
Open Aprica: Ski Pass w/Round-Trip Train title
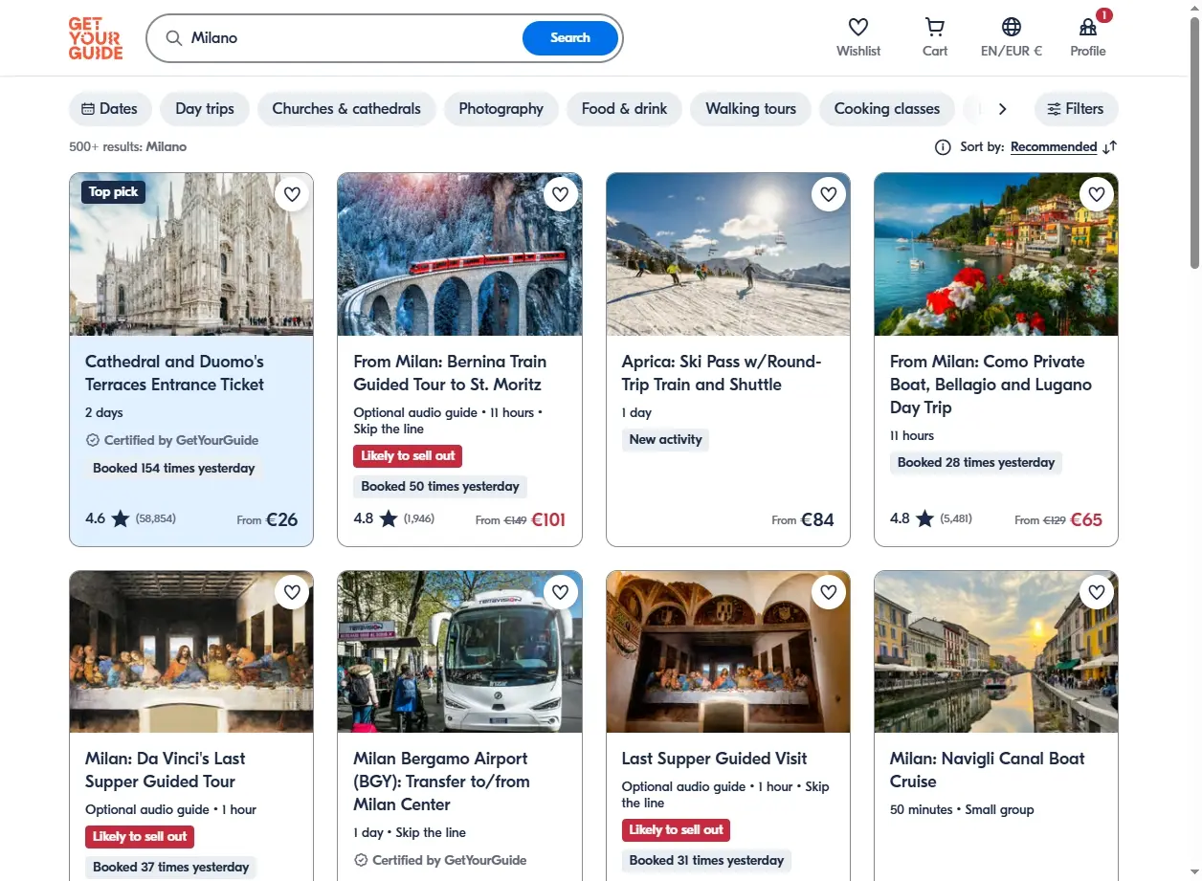click(722, 373)
